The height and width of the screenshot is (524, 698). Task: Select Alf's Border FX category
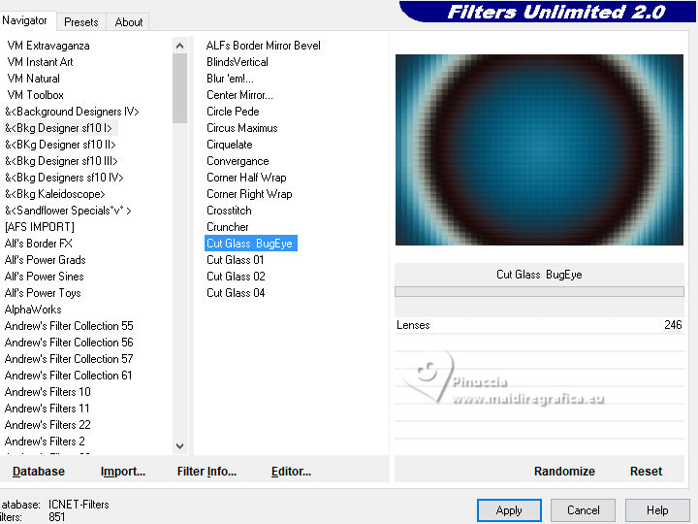(38, 244)
